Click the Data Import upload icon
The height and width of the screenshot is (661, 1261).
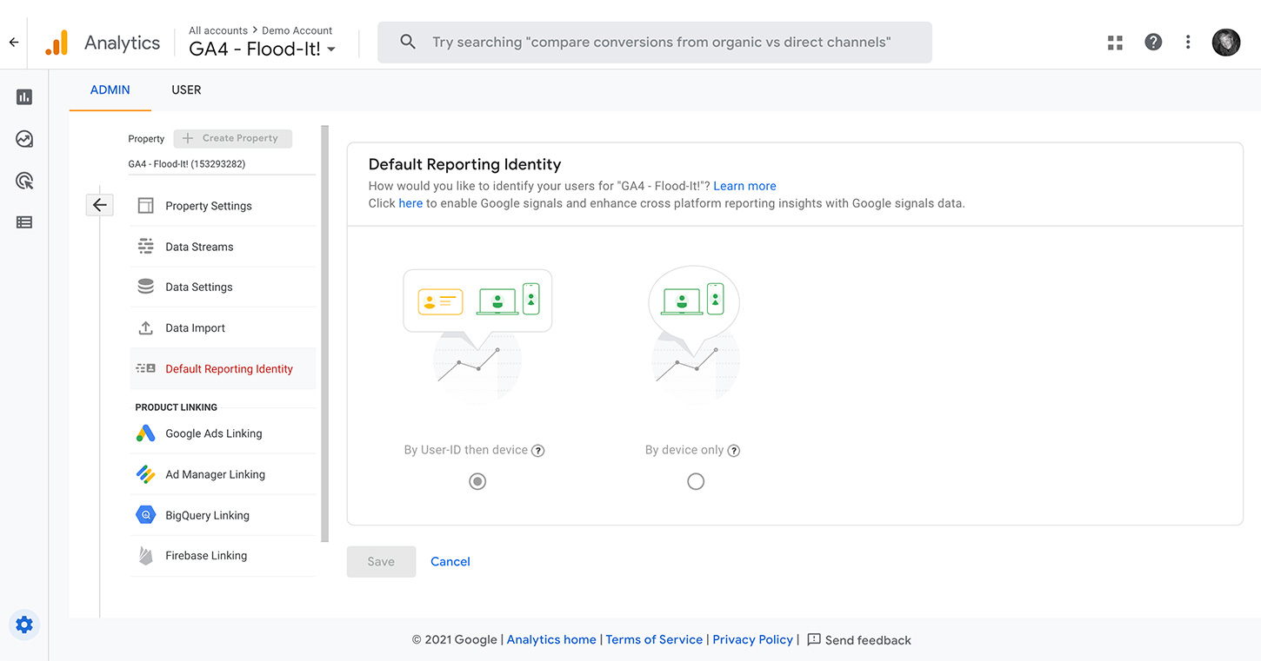click(146, 328)
